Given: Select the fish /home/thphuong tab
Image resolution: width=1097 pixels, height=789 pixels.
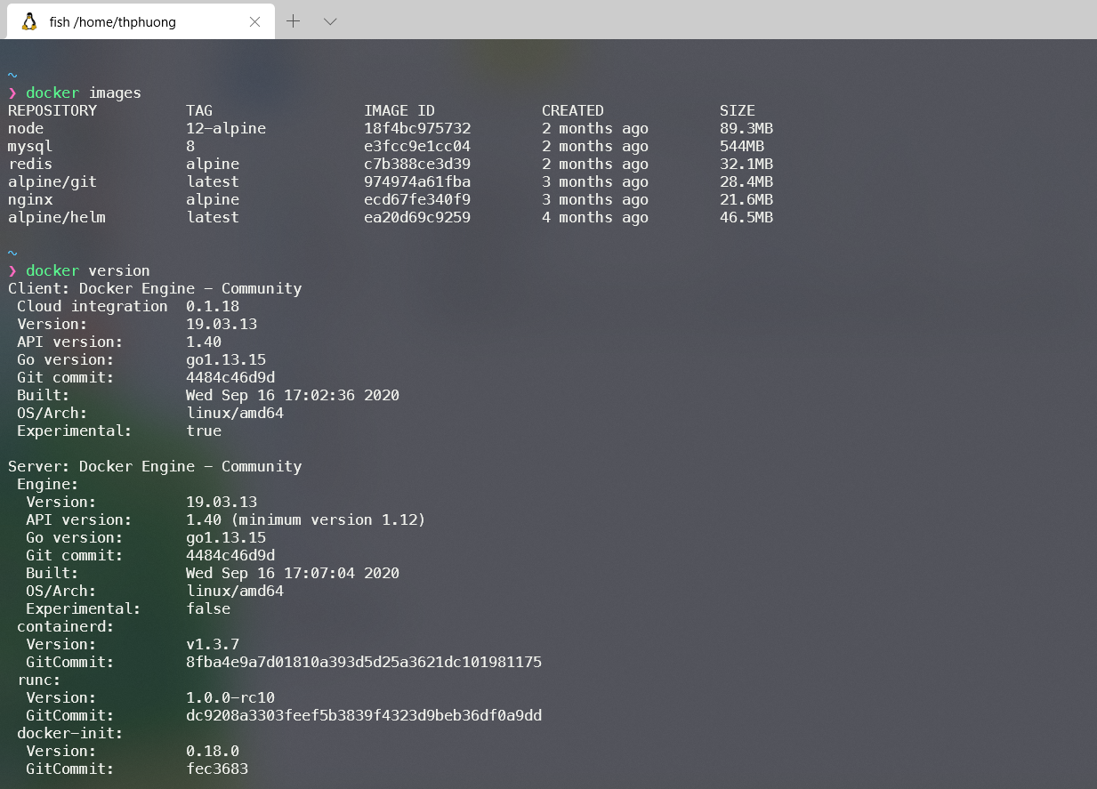Looking at the screenshot, I should (x=140, y=21).
